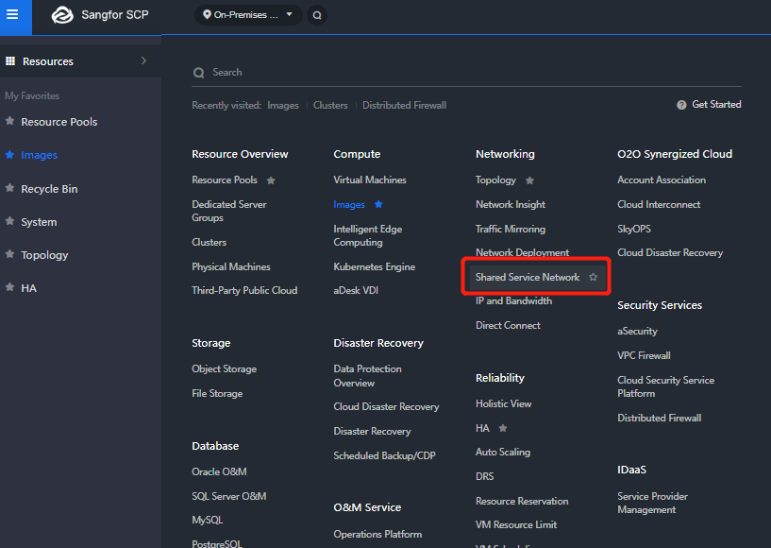This screenshot has height=548, width=771.
Task: Click the Sangfor SCP logo
Action: tap(62, 15)
